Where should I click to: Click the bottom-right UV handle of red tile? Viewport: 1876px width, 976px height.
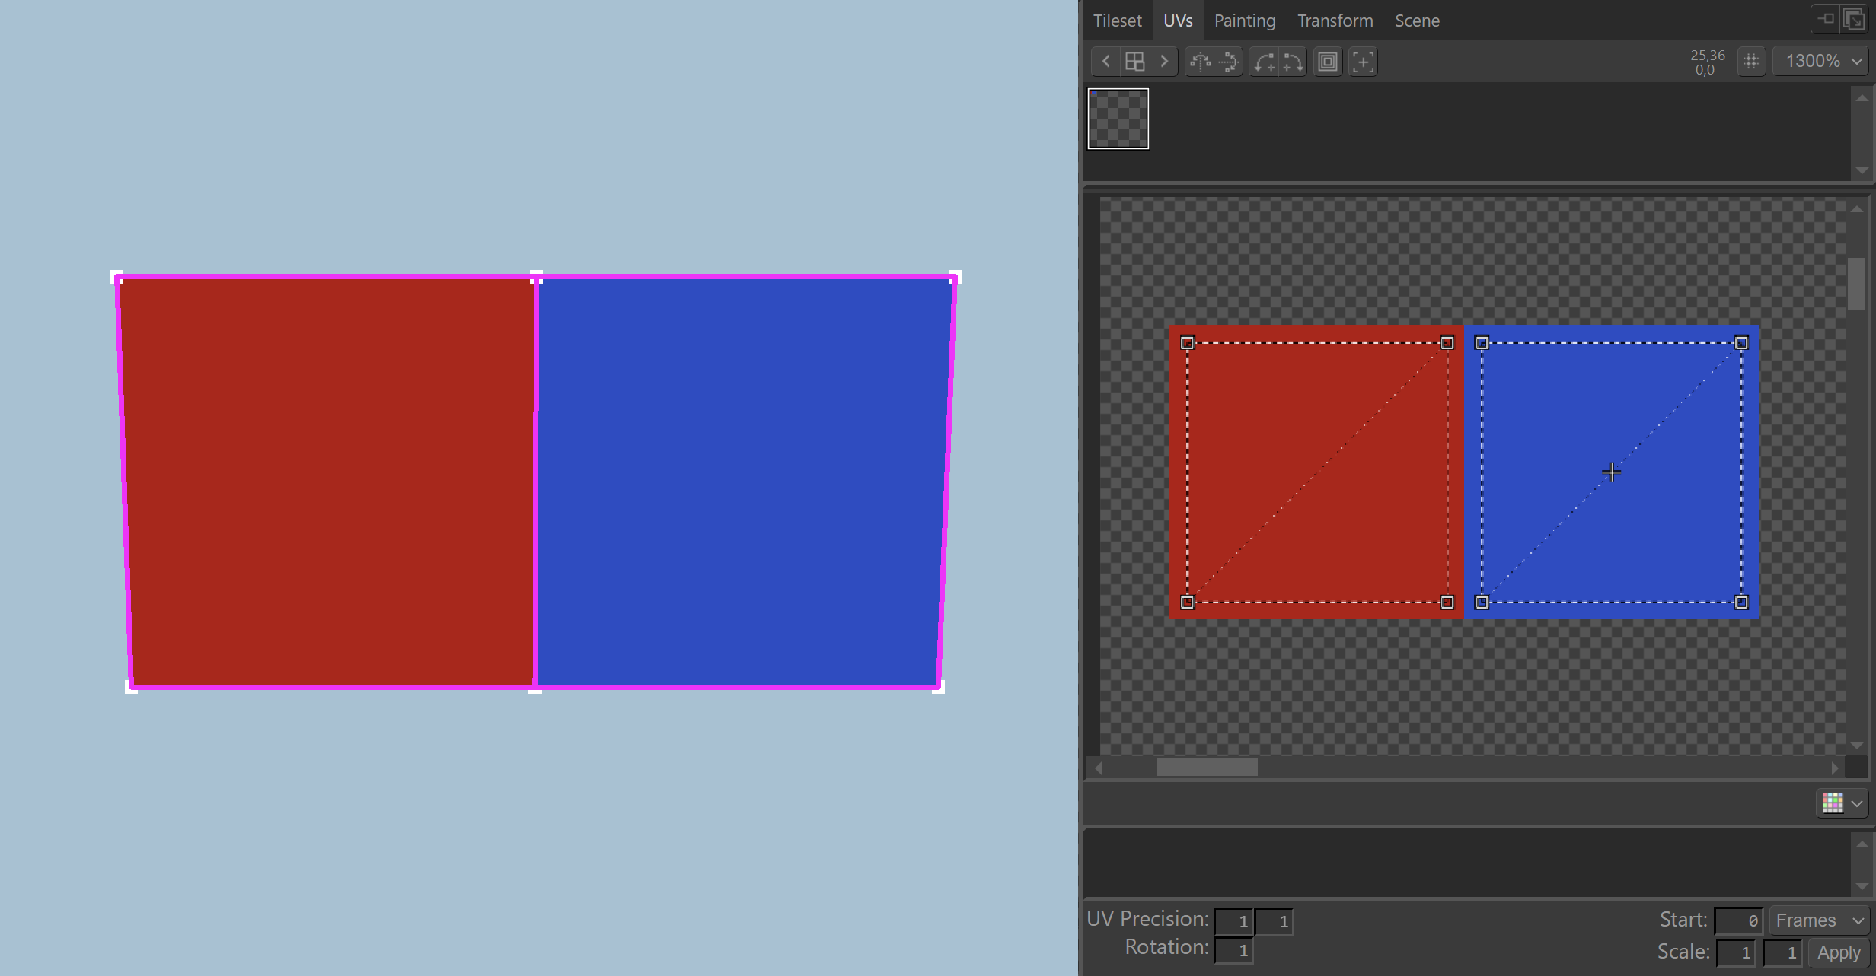point(1447,602)
